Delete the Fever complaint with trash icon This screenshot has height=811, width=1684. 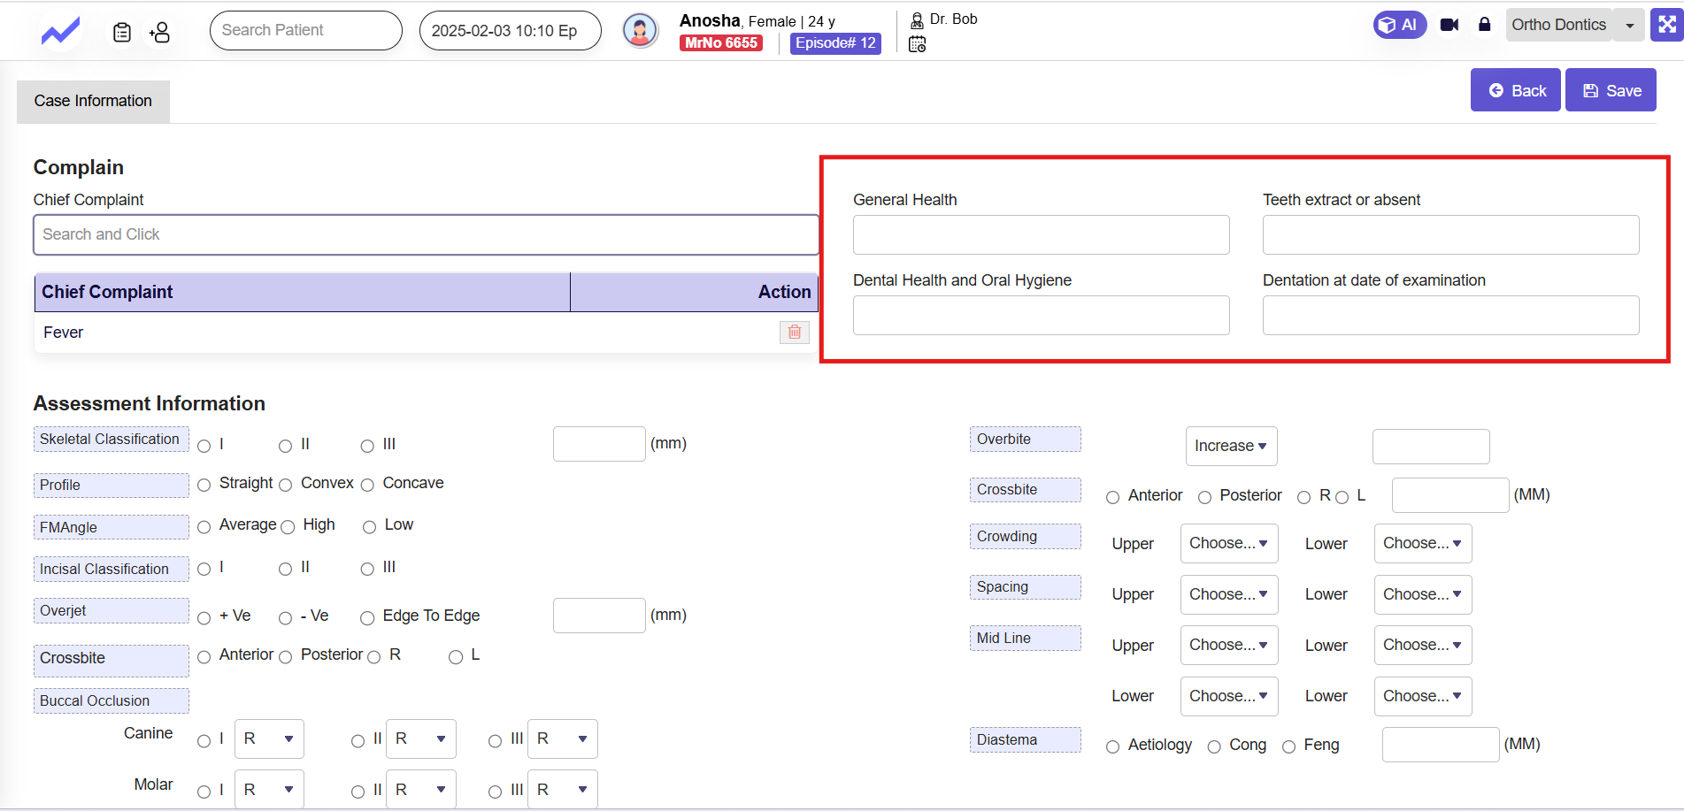click(x=794, y=333)
